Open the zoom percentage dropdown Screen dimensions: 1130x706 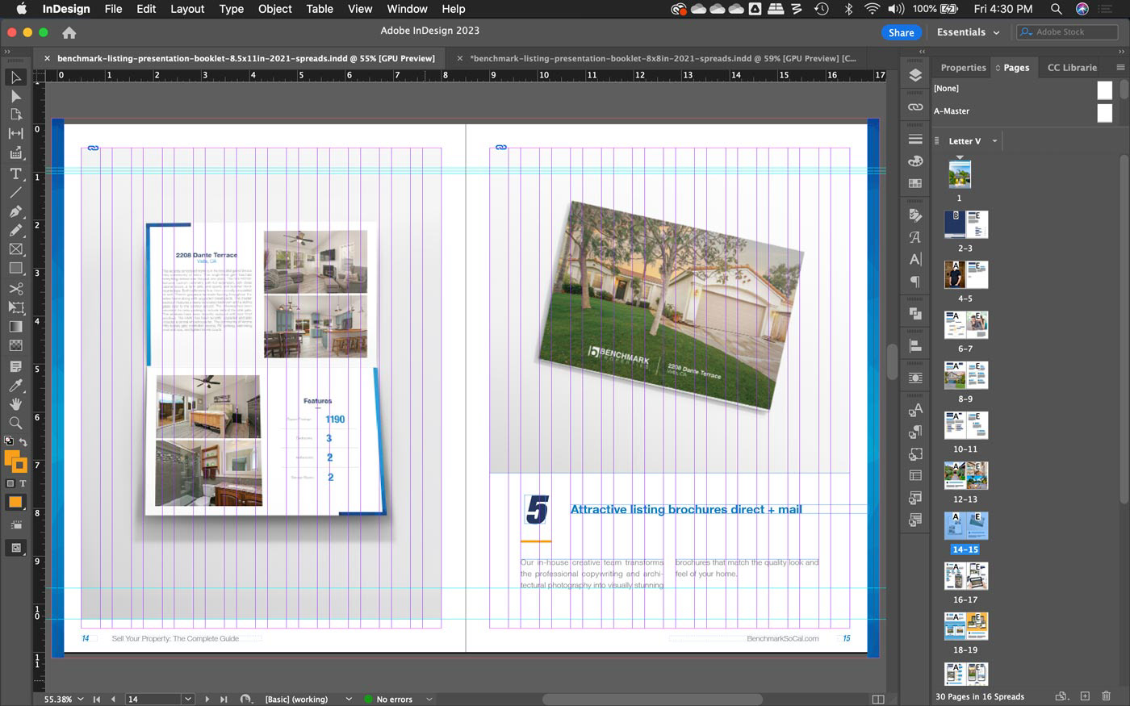[79, 700]
